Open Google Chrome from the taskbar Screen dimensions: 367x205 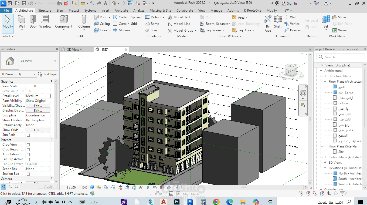pyautogui.click(x=216, y=202)
